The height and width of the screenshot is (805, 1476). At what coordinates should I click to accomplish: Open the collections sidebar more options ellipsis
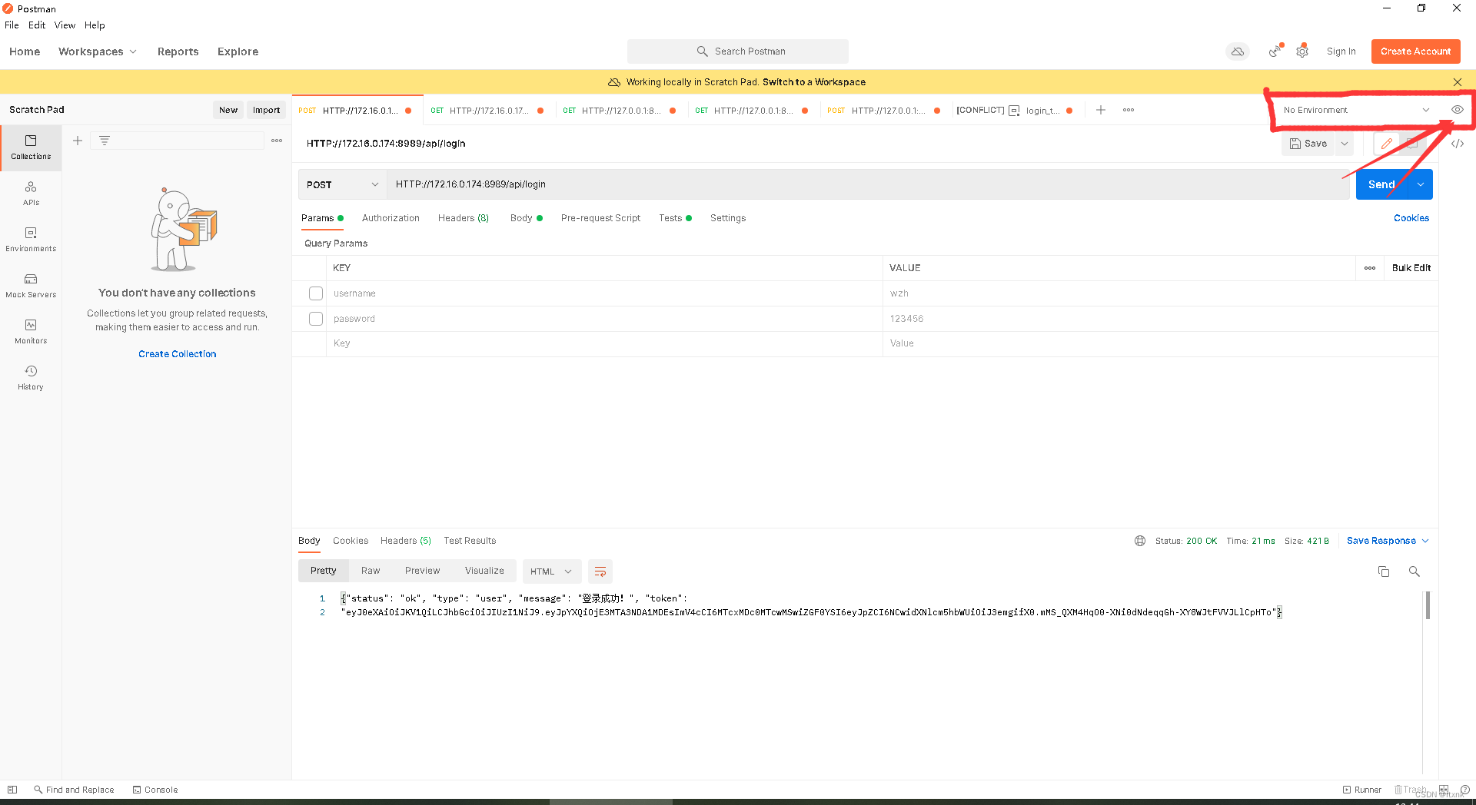pyautogui.click(x=277, y=141)
